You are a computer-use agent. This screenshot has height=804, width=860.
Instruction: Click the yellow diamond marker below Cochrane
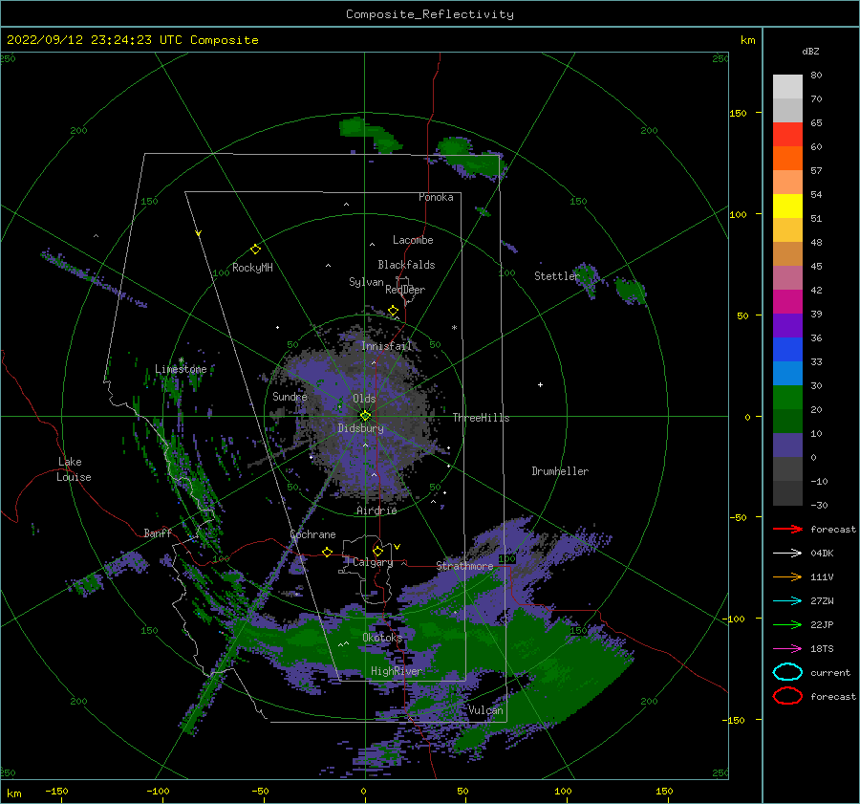point(328,552)
